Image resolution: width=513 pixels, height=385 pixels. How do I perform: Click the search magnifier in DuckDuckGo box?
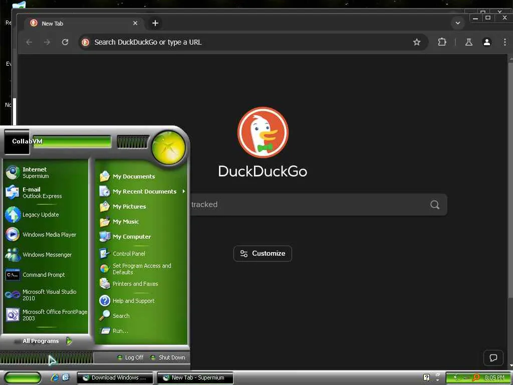coord(435,205)
